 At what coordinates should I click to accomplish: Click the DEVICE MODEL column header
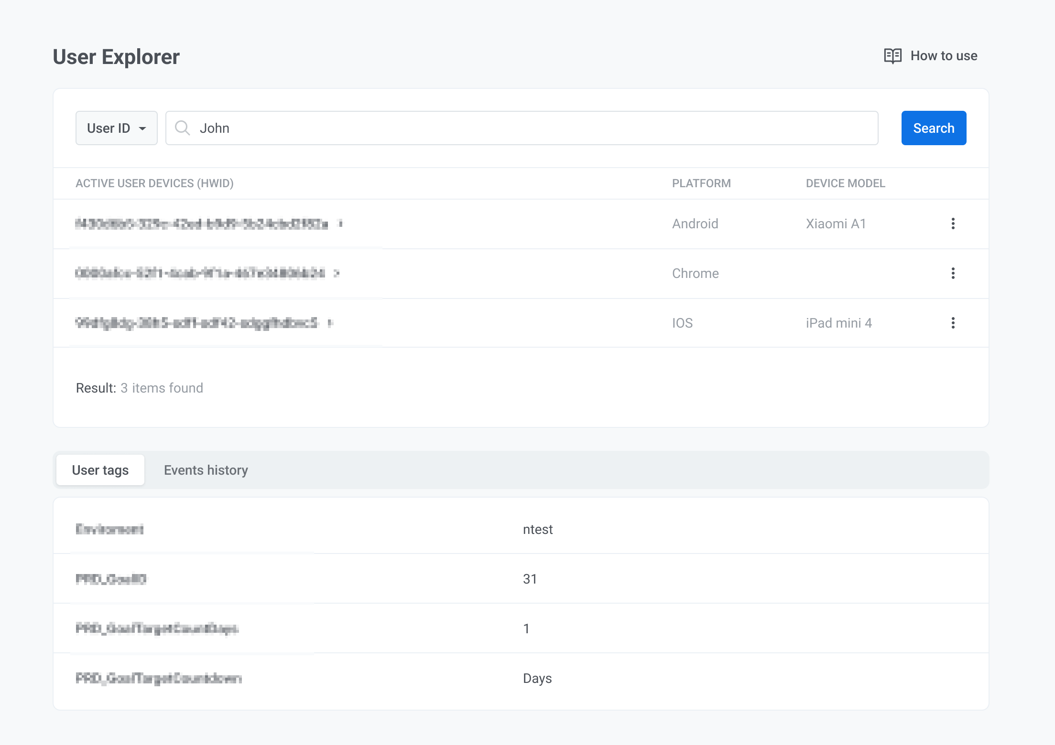[846, 183]
